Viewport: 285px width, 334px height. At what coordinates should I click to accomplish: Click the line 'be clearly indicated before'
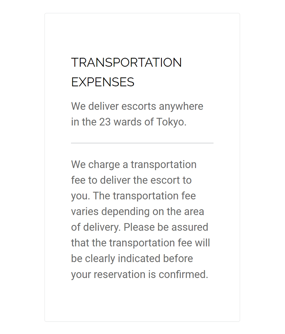point(132,258)
